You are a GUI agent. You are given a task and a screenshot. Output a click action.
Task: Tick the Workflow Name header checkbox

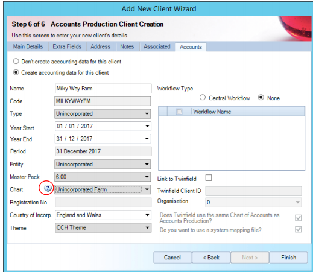pyautogui.click(x=179, y=112)
